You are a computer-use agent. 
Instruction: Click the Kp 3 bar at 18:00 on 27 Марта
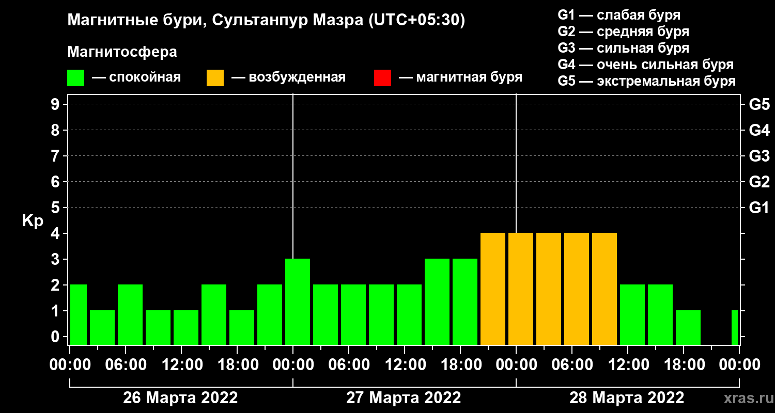(x=465, y=302)
